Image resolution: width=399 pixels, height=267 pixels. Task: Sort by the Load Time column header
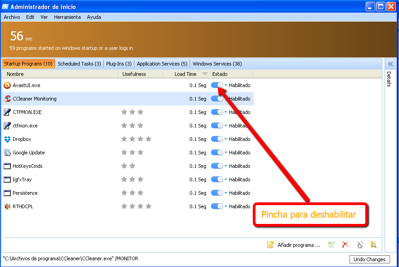(x=186, y=74)
